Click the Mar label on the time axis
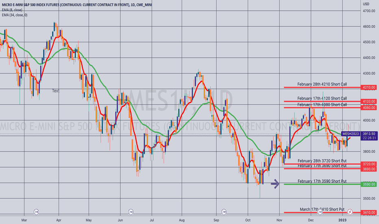The width and height of the screenshot is (379, 224). coord(24,220)
